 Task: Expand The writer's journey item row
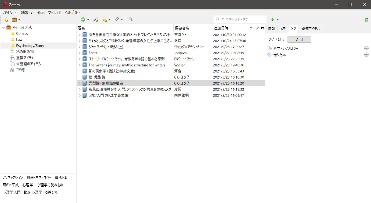point(79,65)
